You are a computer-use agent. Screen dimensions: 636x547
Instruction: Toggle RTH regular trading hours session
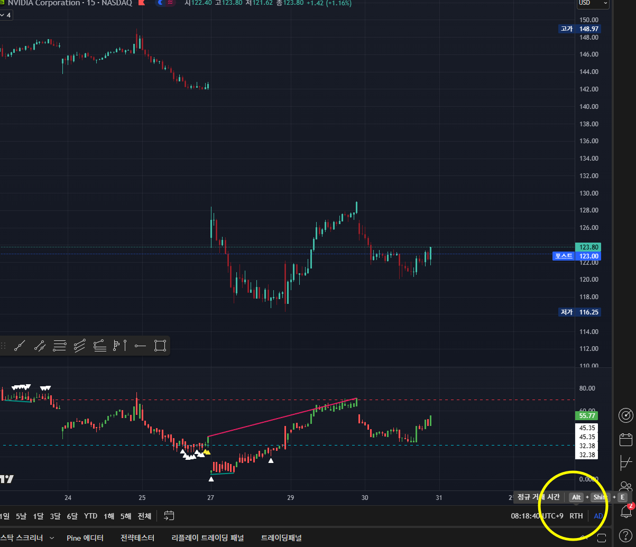point(576,516)
